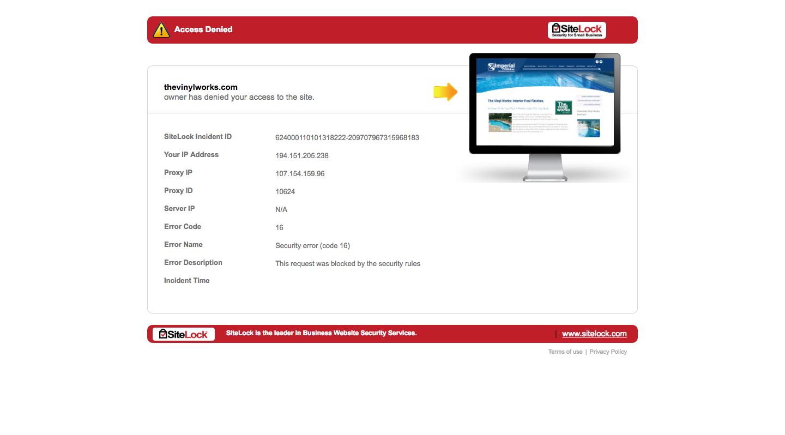Click the Incident Time label

pyautogui.click(x=186, y=281)
